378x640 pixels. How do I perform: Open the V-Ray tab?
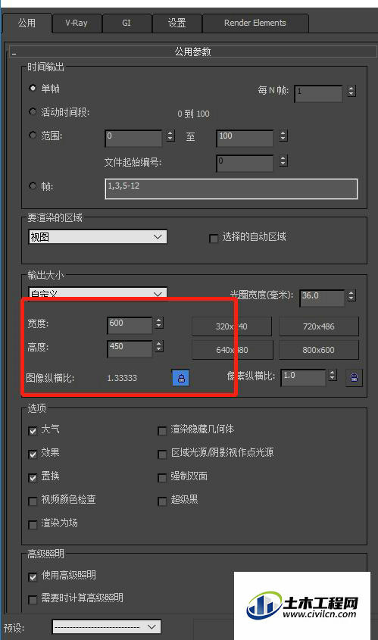pyautogui.click(x=77, y=23)
